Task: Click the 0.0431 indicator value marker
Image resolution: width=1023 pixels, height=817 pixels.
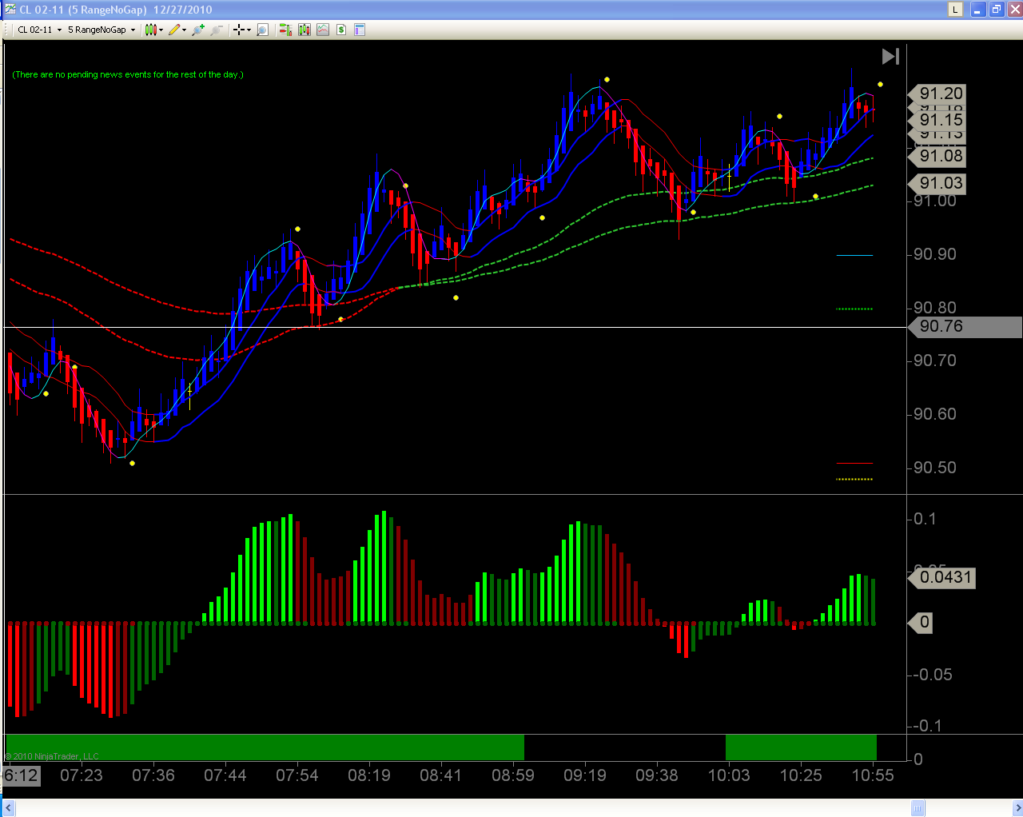Action: pyautogui.click(x=943, y=577)
